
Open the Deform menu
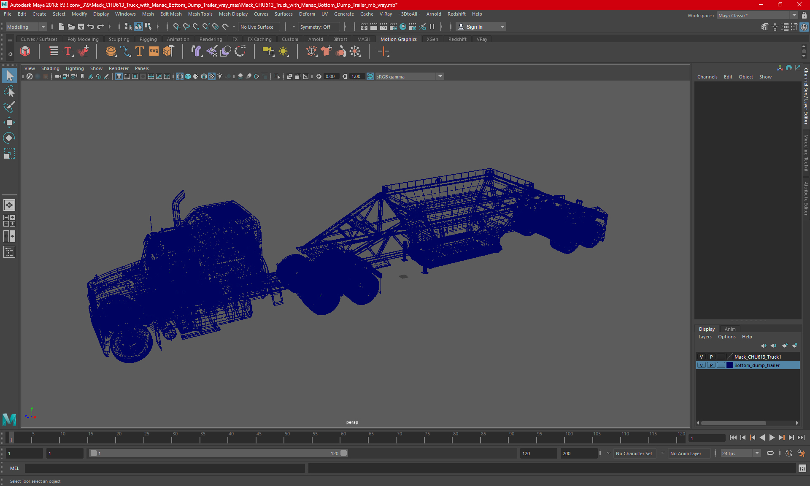[307, 14]
